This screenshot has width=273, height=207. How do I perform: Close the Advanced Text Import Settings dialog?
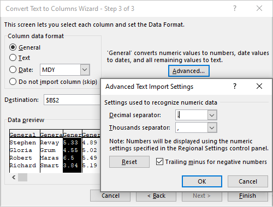click(x=259, y=86)
